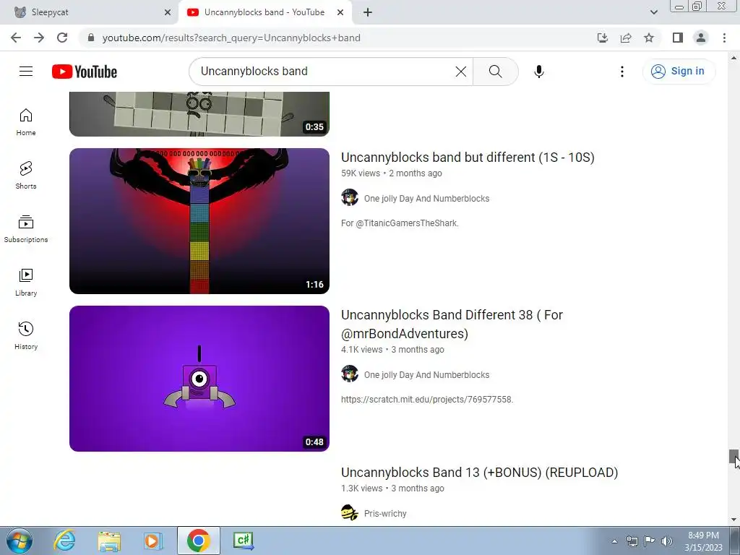Open the network tray icon
This screenshot has width=740, height=555.
point(632,541)
